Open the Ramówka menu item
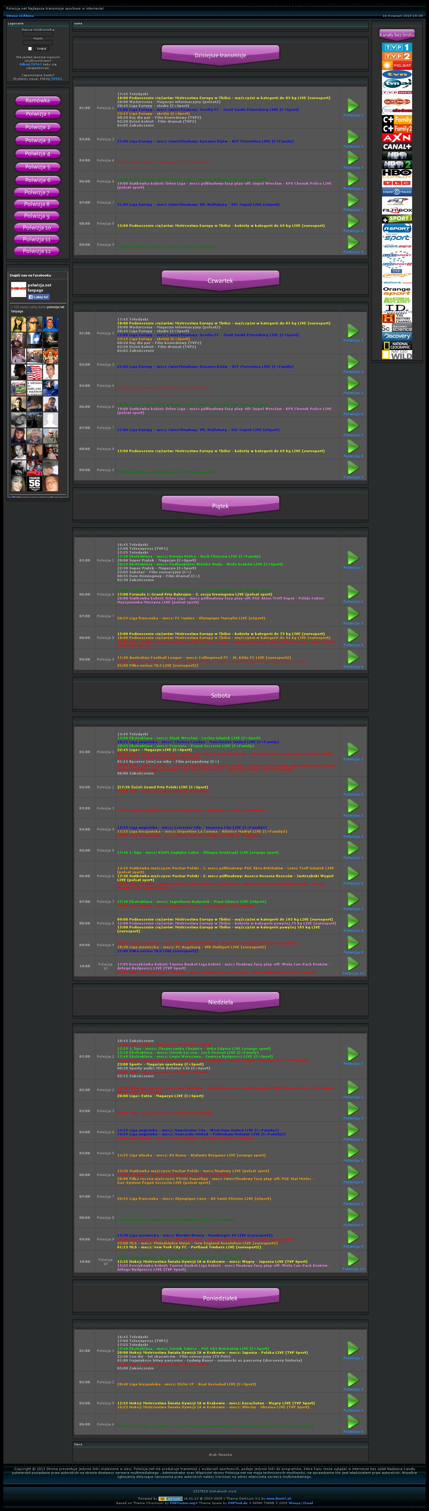Viewport: 429px width, 1511px height. [x=38, y=101]
